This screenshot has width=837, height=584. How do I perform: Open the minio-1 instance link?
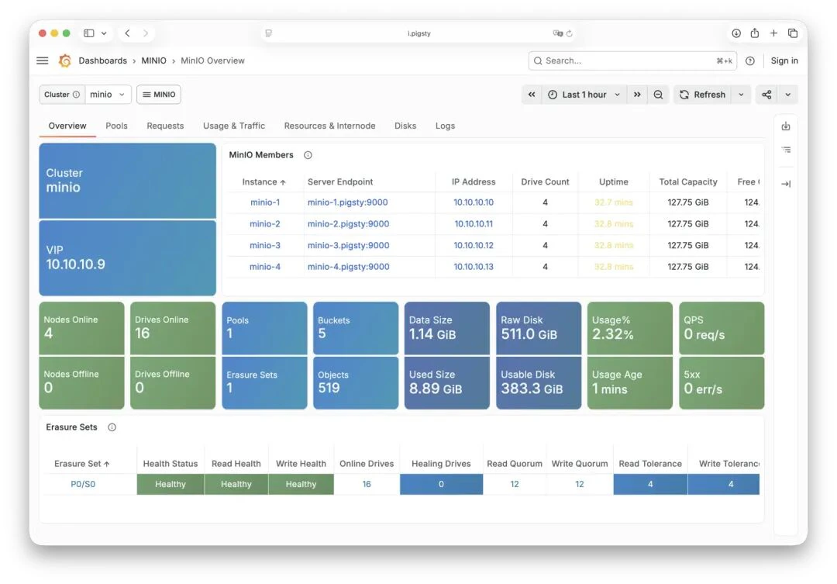point(265,202)
